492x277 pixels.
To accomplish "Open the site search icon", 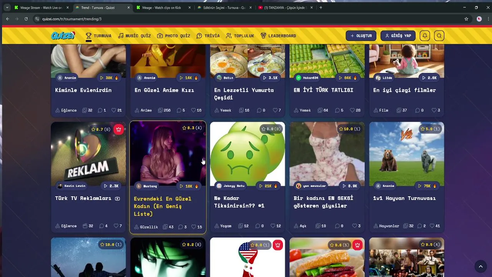I will tap(439, 36).
